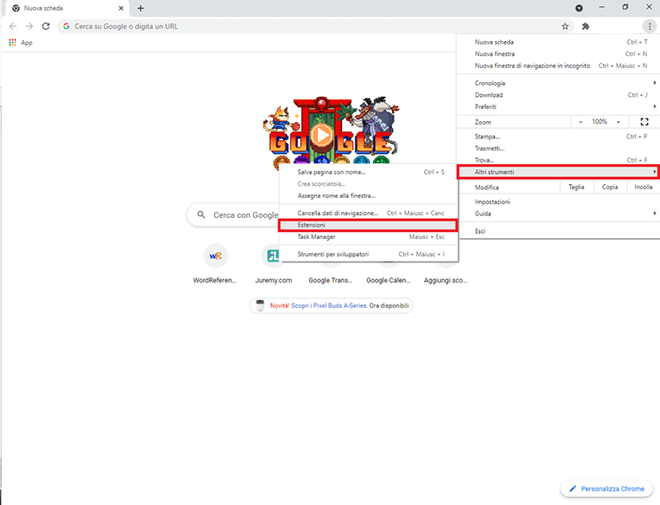The width and height of the screenshot is (660, 505).
Task: Click the WordReference shortcut icon
Action: (216, 256)
